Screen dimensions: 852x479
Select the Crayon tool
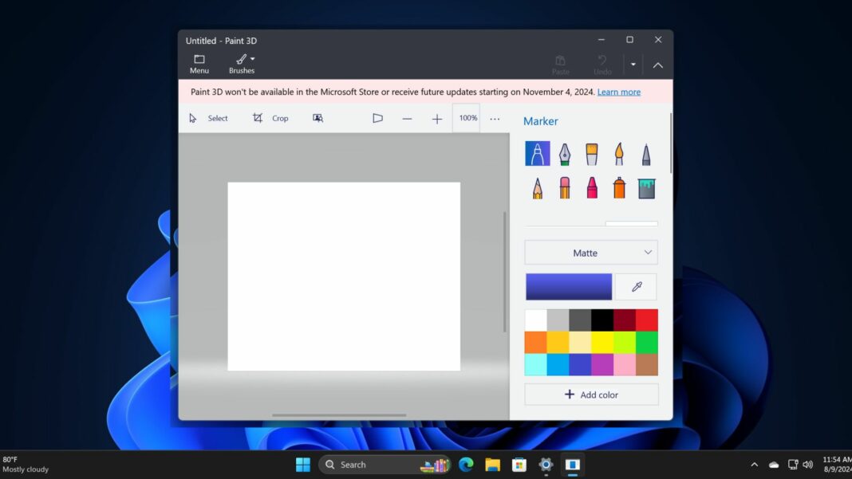(x=591, y=187)
